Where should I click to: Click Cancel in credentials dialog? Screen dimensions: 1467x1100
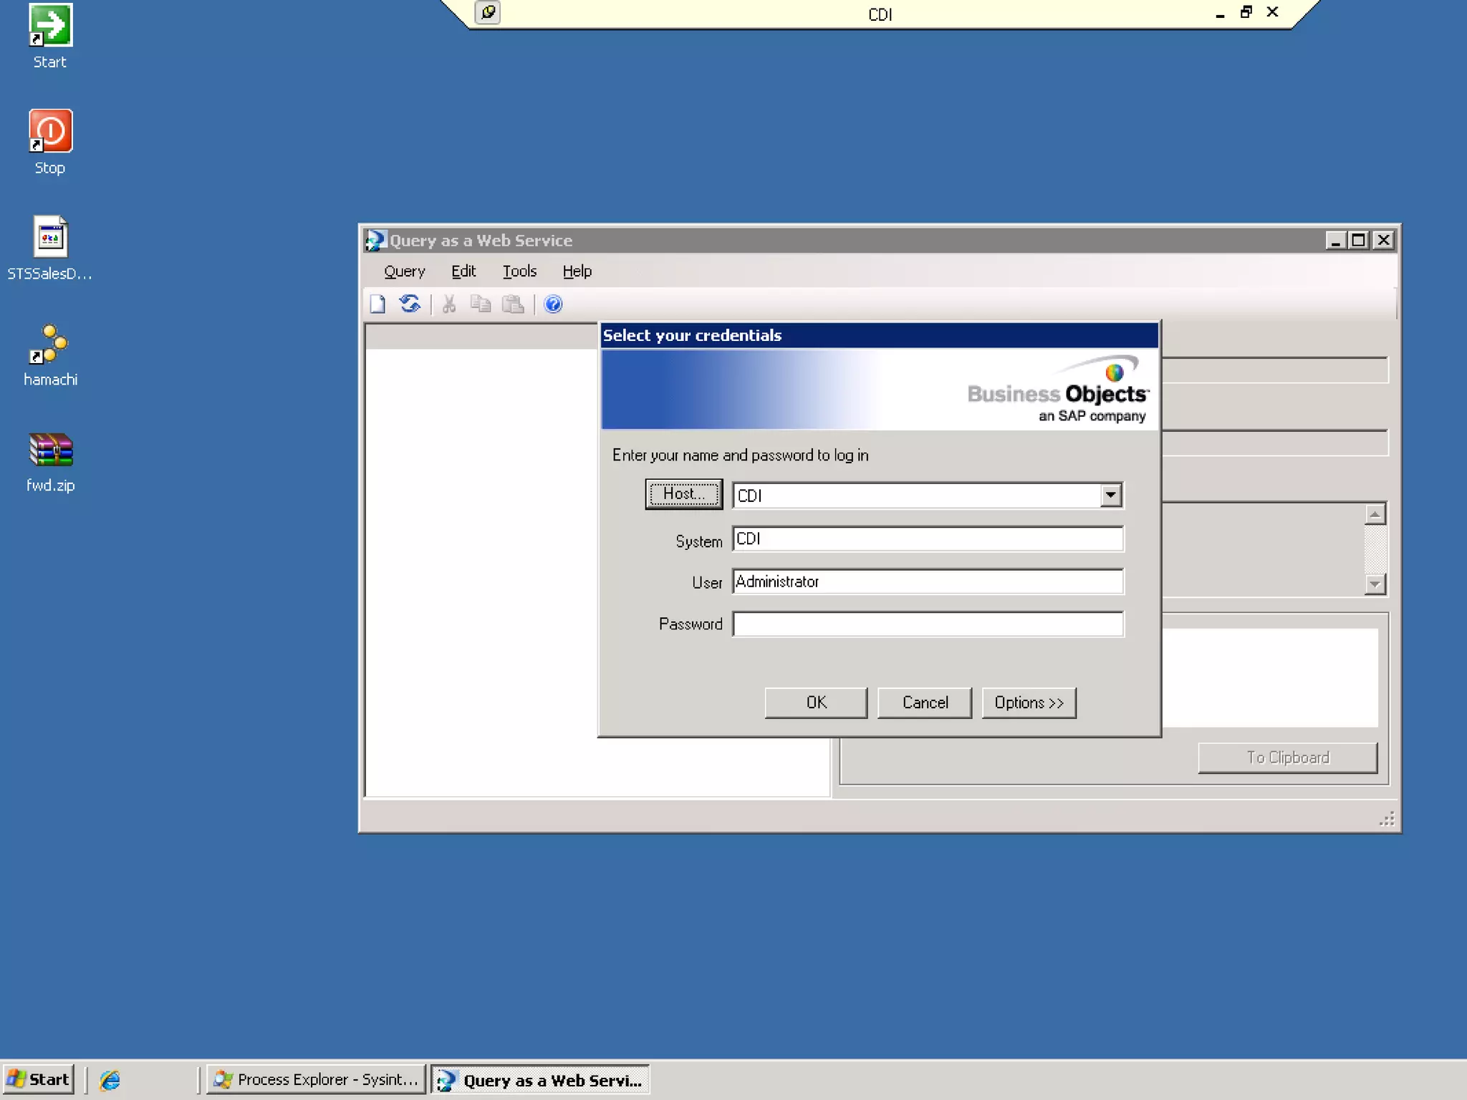point(925,703)
